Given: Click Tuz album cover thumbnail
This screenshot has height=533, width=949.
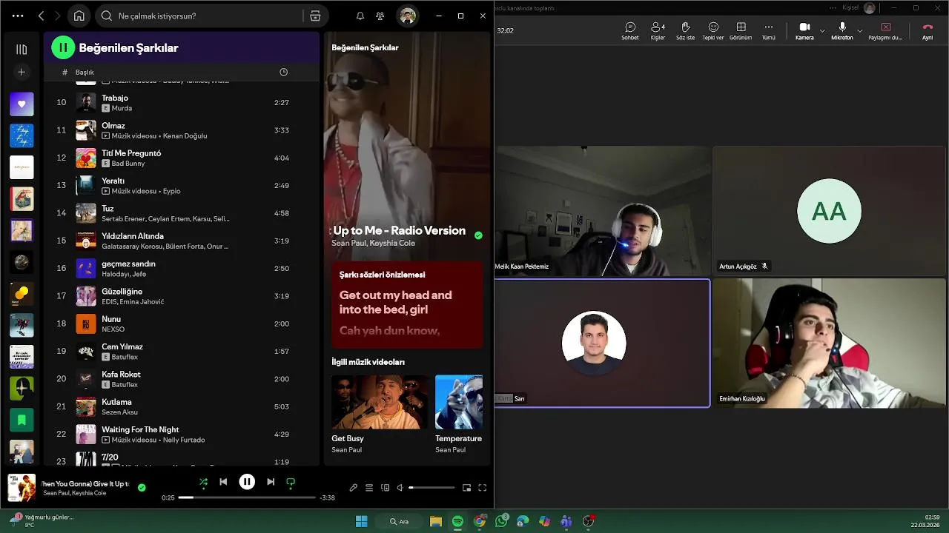Looking at the screenshot, I should click(x=86, y=213).
